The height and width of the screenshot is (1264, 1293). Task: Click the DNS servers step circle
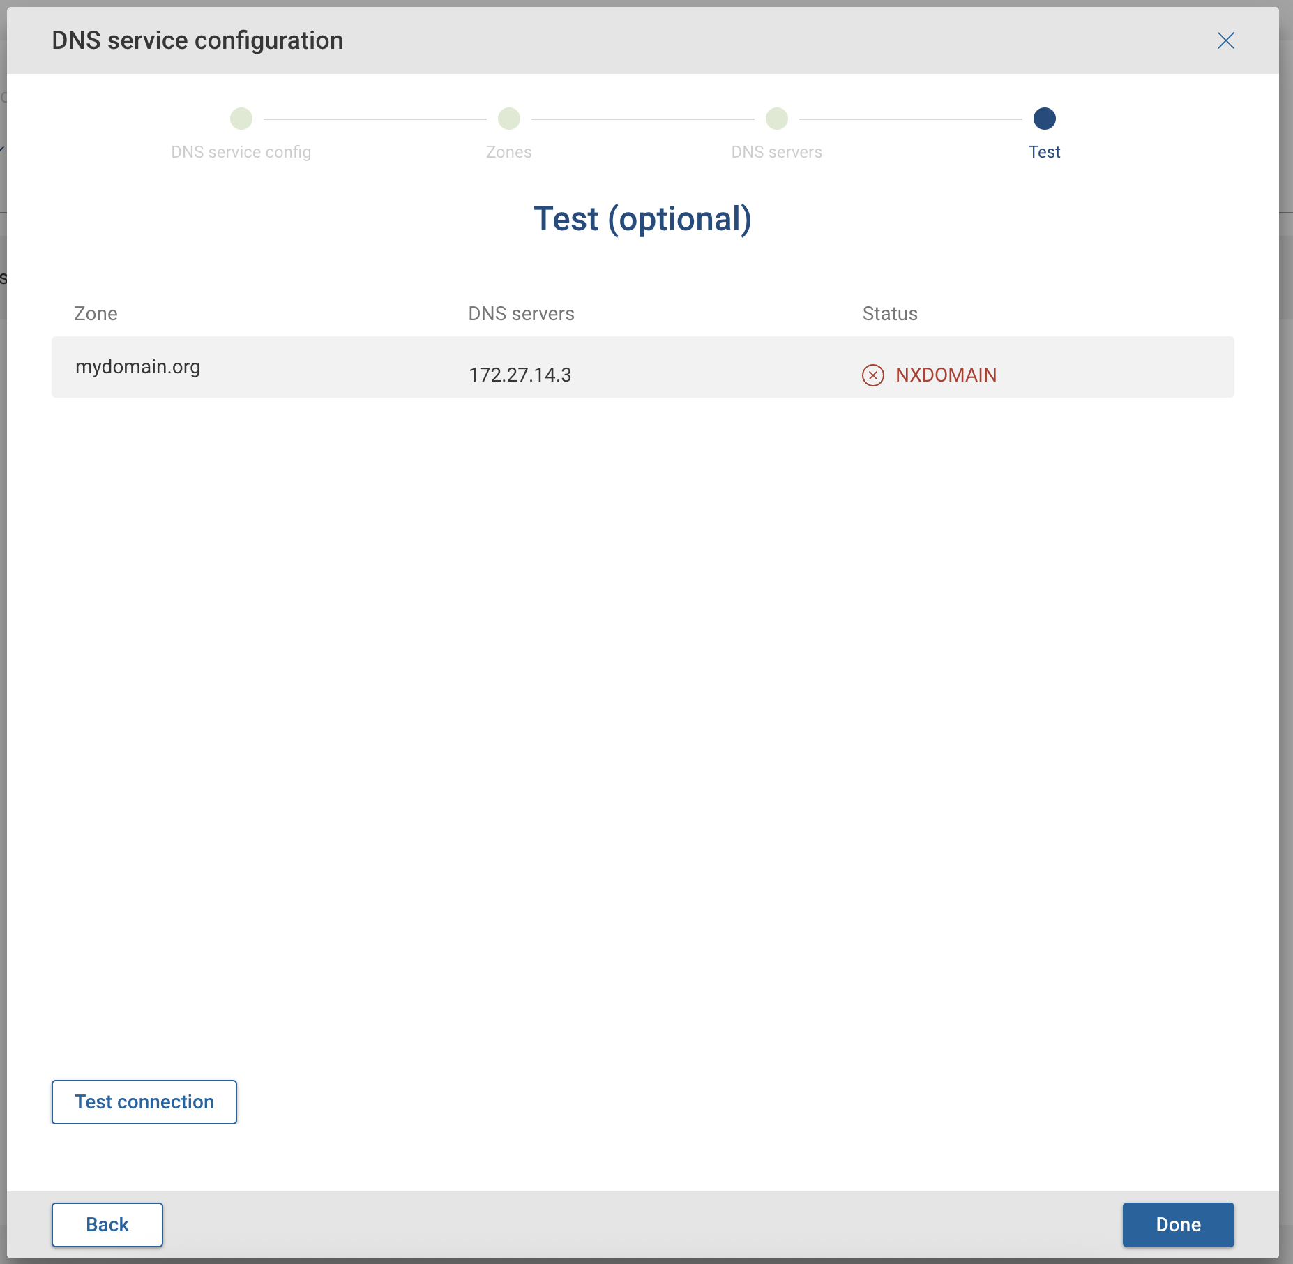[776, 119]
